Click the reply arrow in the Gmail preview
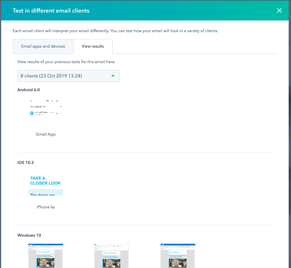The width and height of the screenshot is (291, 268). pyautogui.click(x=57, y=113)
